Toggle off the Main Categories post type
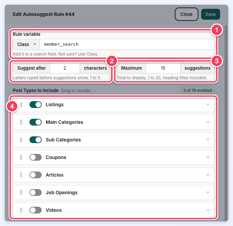Viewport: 233px width, 226px height. point(36,122)
